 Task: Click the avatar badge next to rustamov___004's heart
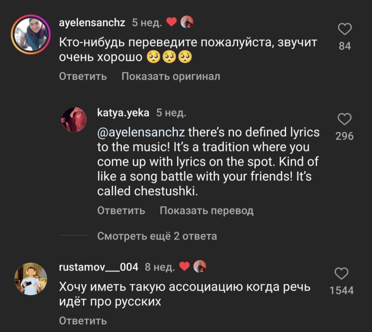tap(200, 266)
